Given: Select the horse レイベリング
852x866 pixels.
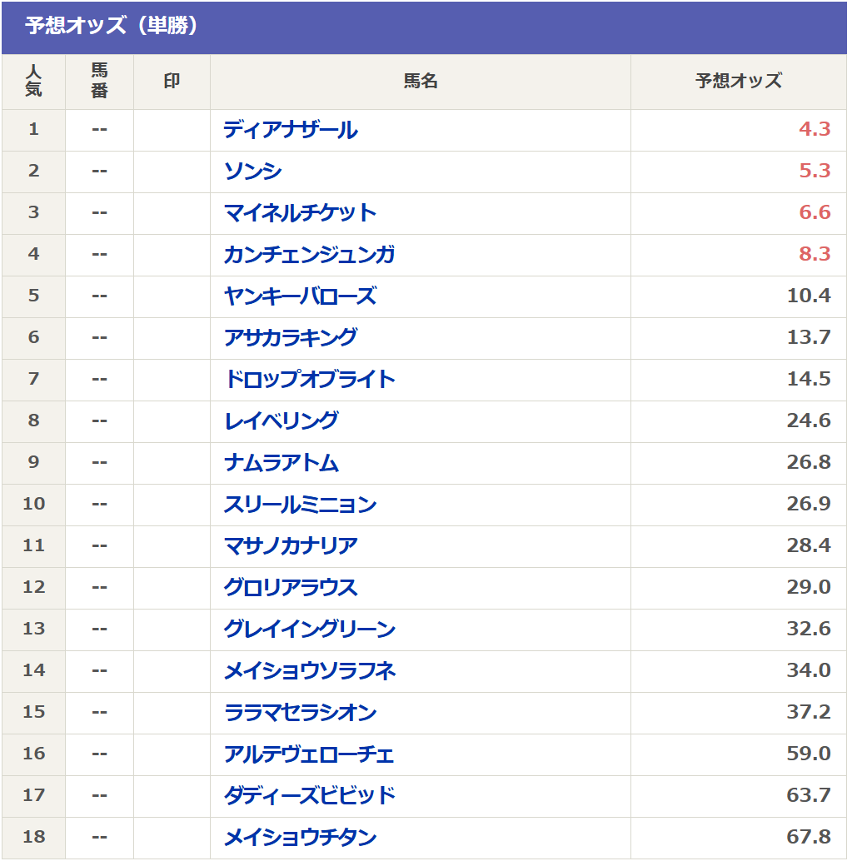Looking at the screenshot, I should [281, 421].
